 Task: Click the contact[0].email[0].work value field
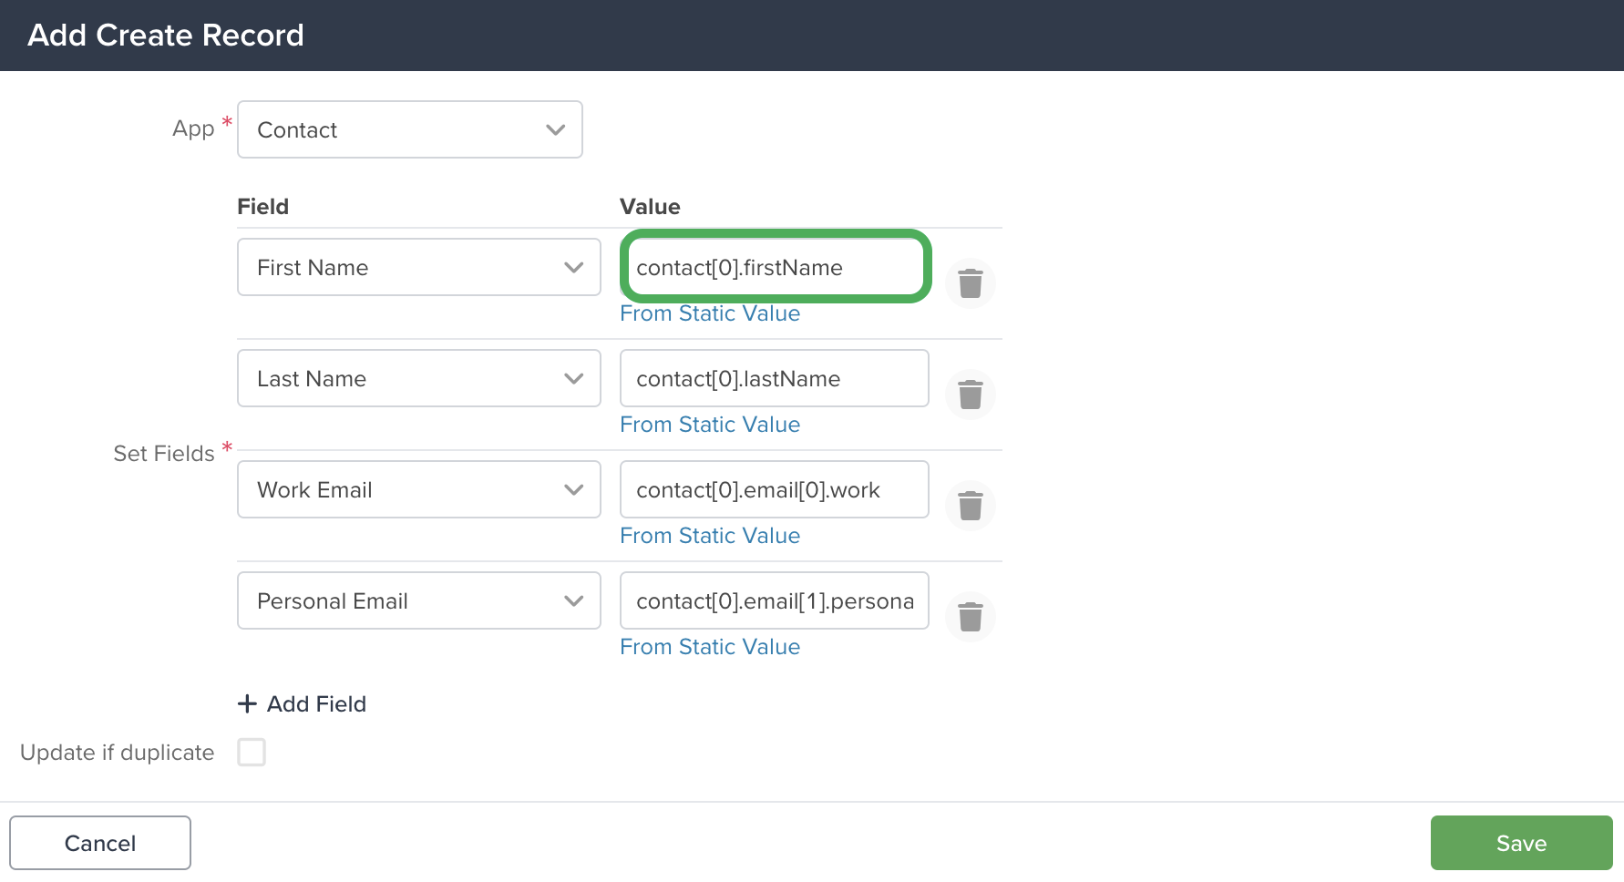775,489
